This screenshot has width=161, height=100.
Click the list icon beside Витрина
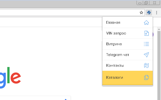[x=146, y=44]
